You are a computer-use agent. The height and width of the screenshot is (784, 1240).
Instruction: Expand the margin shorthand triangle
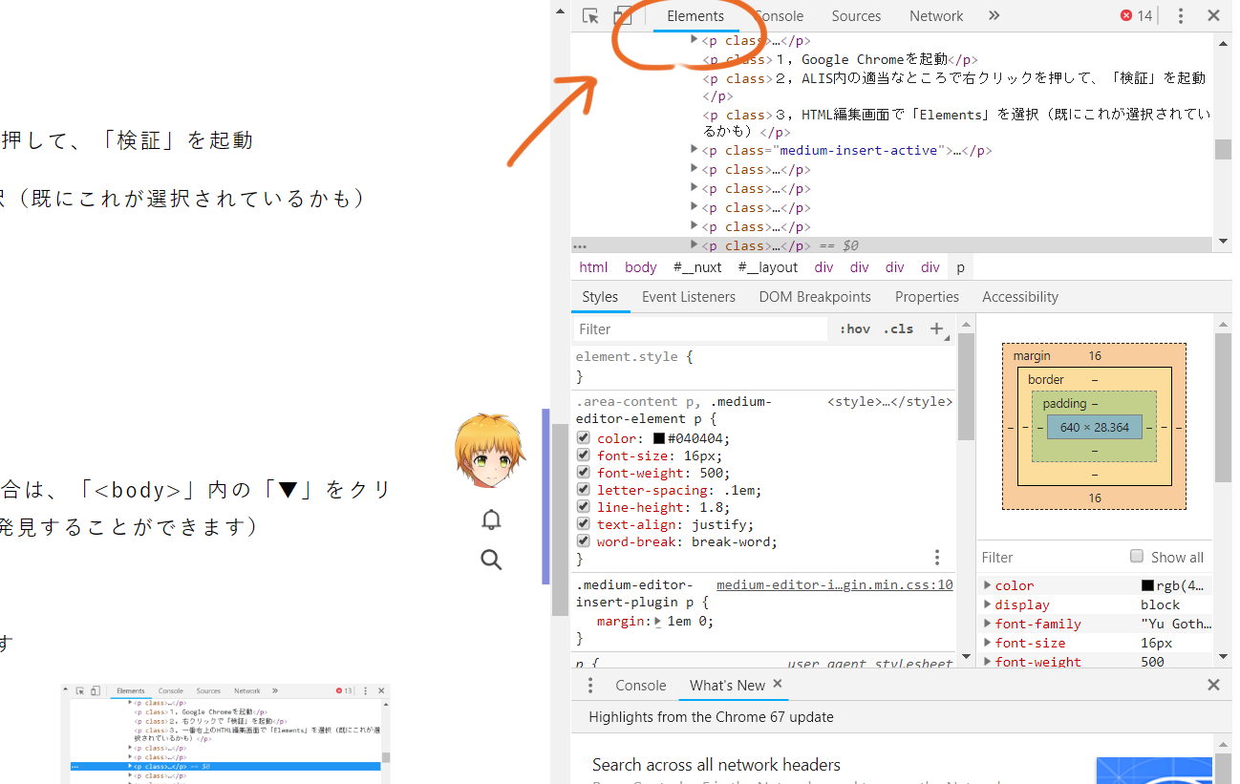click(657, 622)
